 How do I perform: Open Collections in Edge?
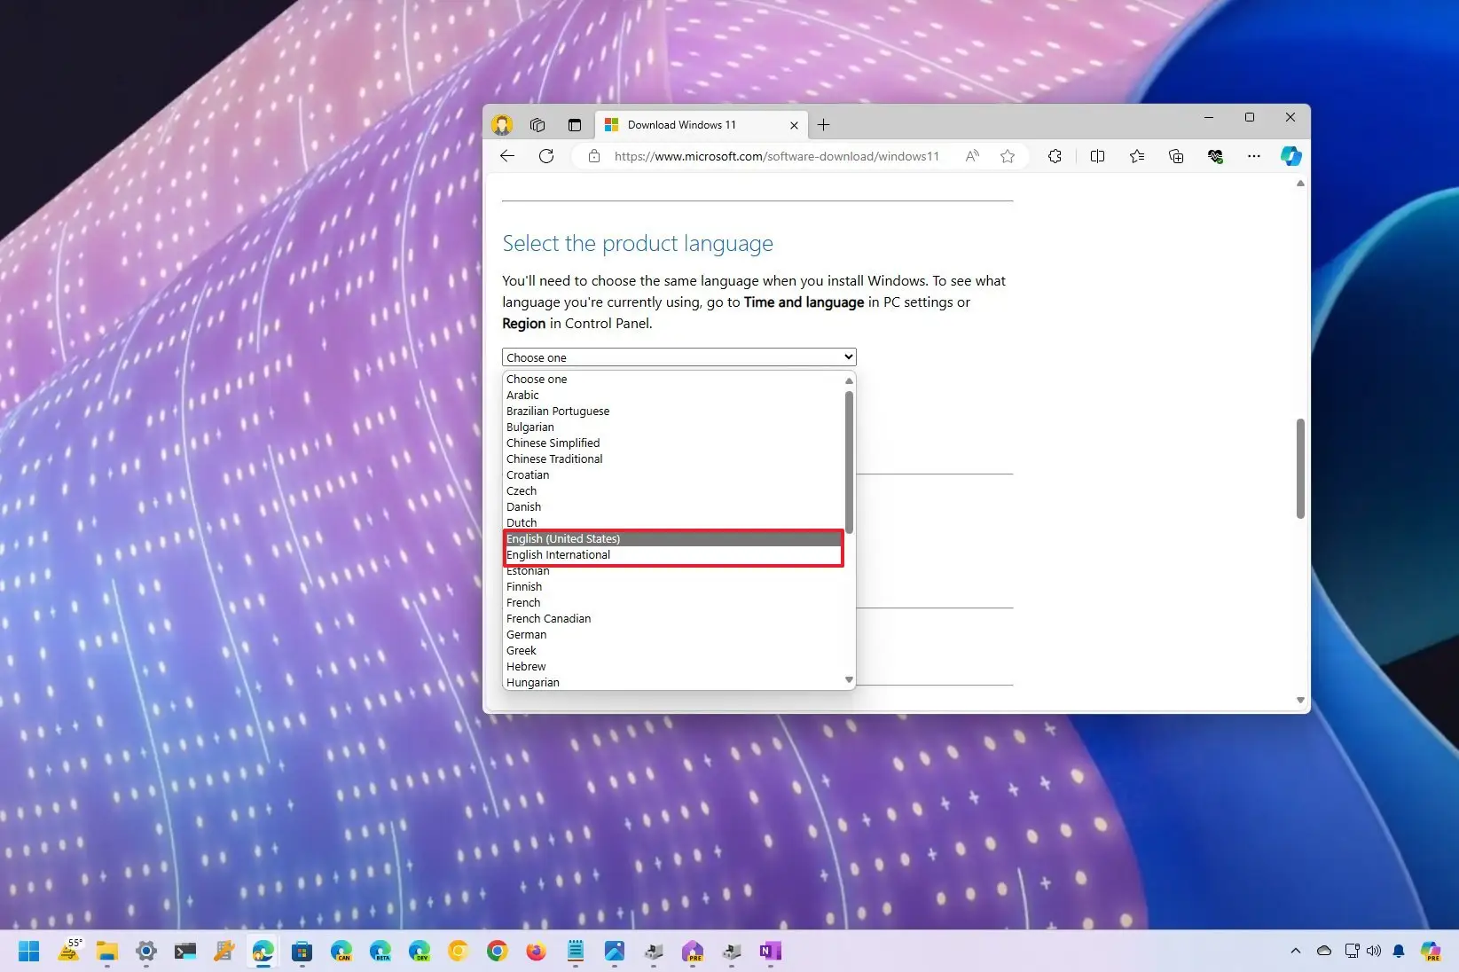coord(1176,156)
